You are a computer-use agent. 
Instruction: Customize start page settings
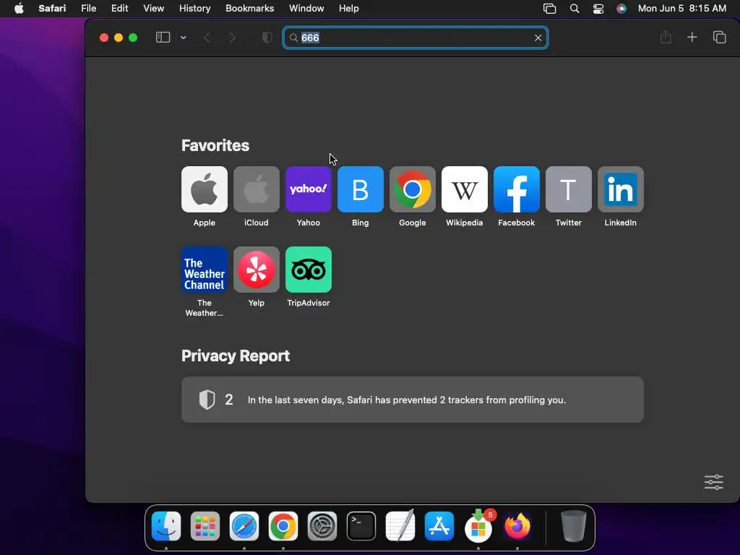pos(713,482)
